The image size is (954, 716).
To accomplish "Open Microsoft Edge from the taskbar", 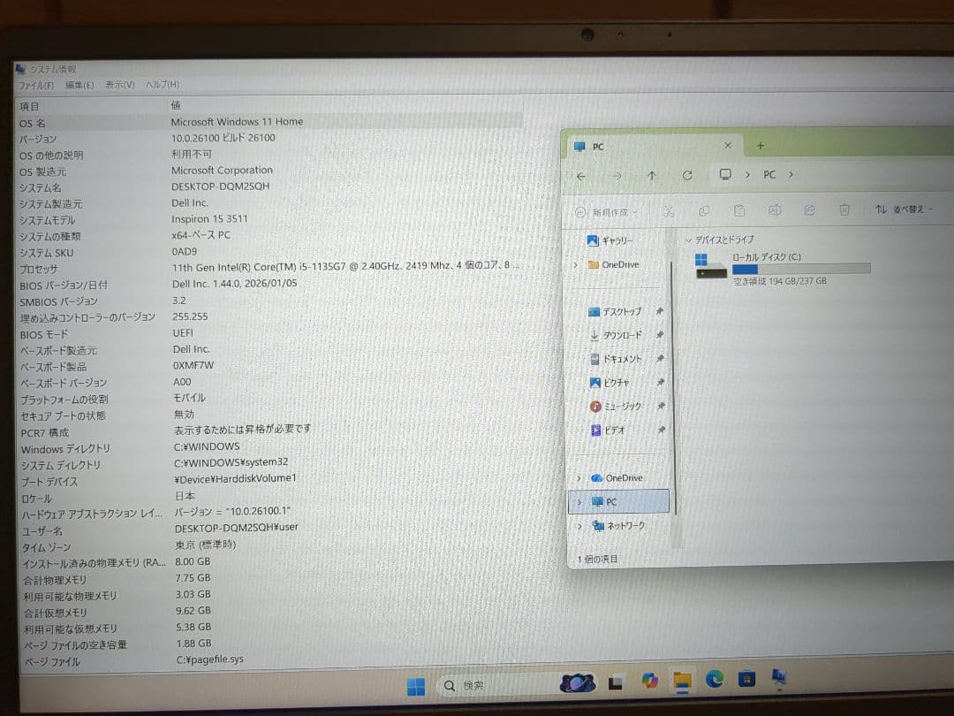I will pos(715,682).
